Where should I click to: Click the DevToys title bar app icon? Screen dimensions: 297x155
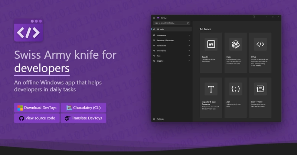(x=158, y=18)
